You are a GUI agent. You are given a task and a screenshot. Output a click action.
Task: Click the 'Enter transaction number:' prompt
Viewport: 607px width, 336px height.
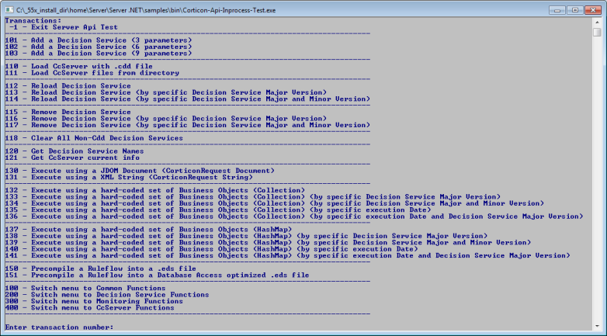[x=59, y=327]
